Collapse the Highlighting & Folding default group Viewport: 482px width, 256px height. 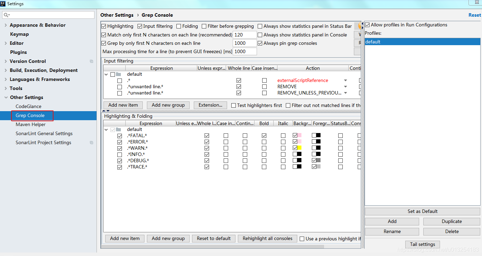(106, 129)
